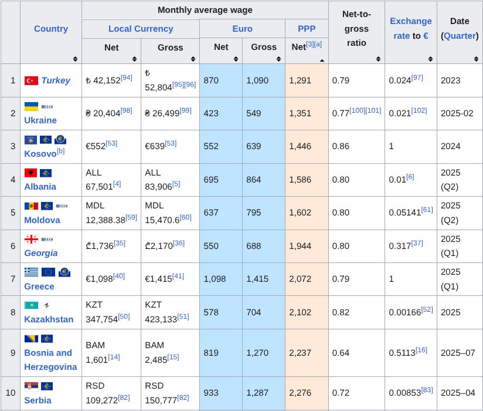Click the small GUAM icon in Georgia row
The width and height of the screenshot is (483, 411).
[47, 239]
